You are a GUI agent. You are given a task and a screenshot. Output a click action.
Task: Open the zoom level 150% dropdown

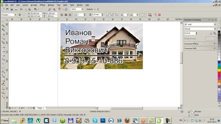[x=82, y=9]
